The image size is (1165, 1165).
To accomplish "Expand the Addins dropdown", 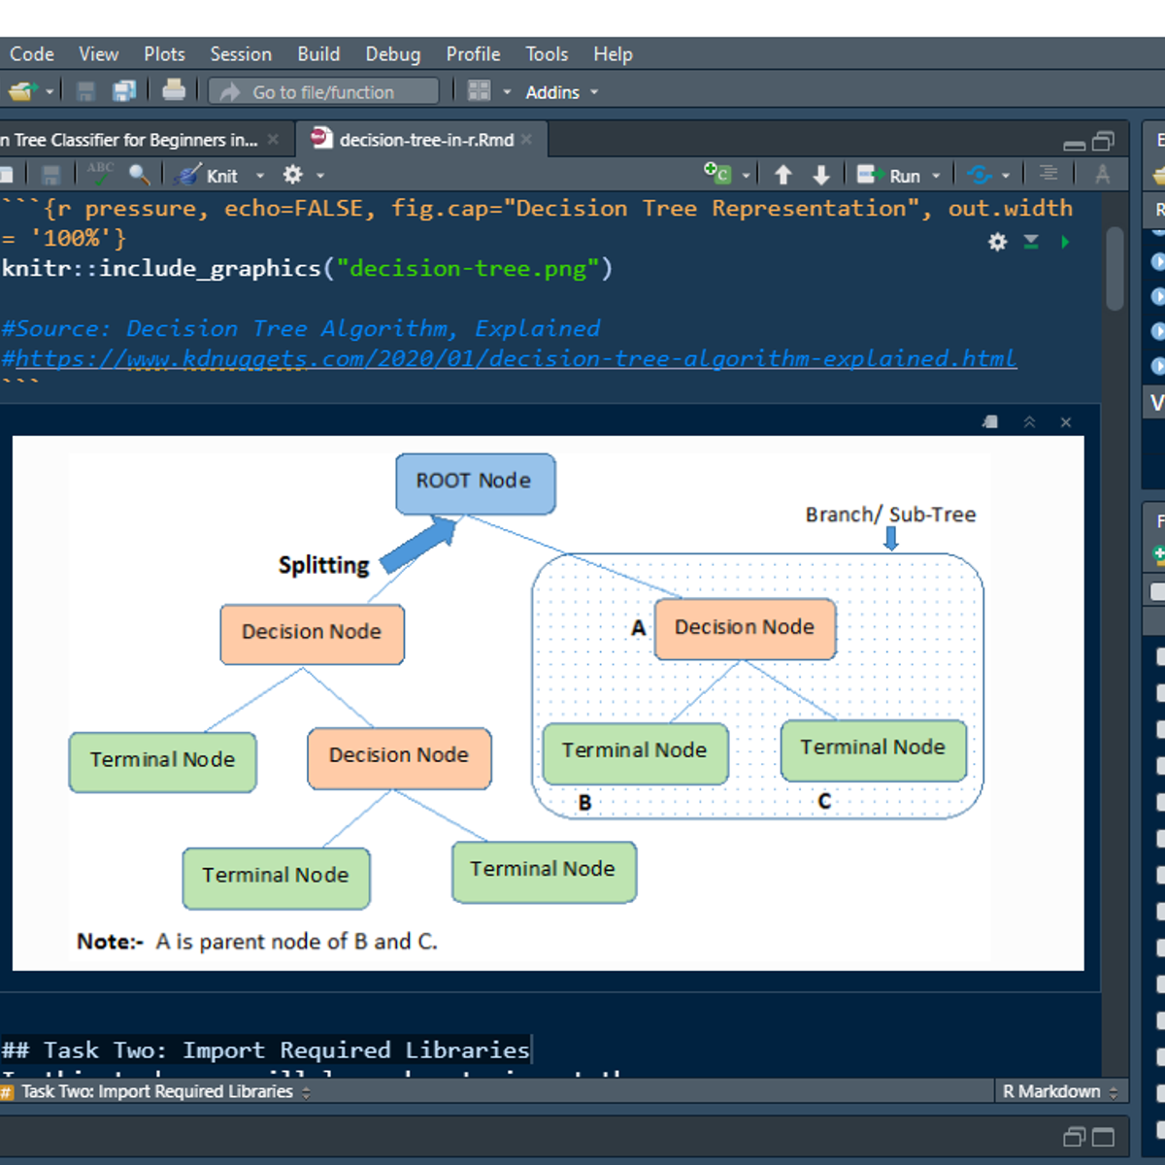I will [561, 92].
